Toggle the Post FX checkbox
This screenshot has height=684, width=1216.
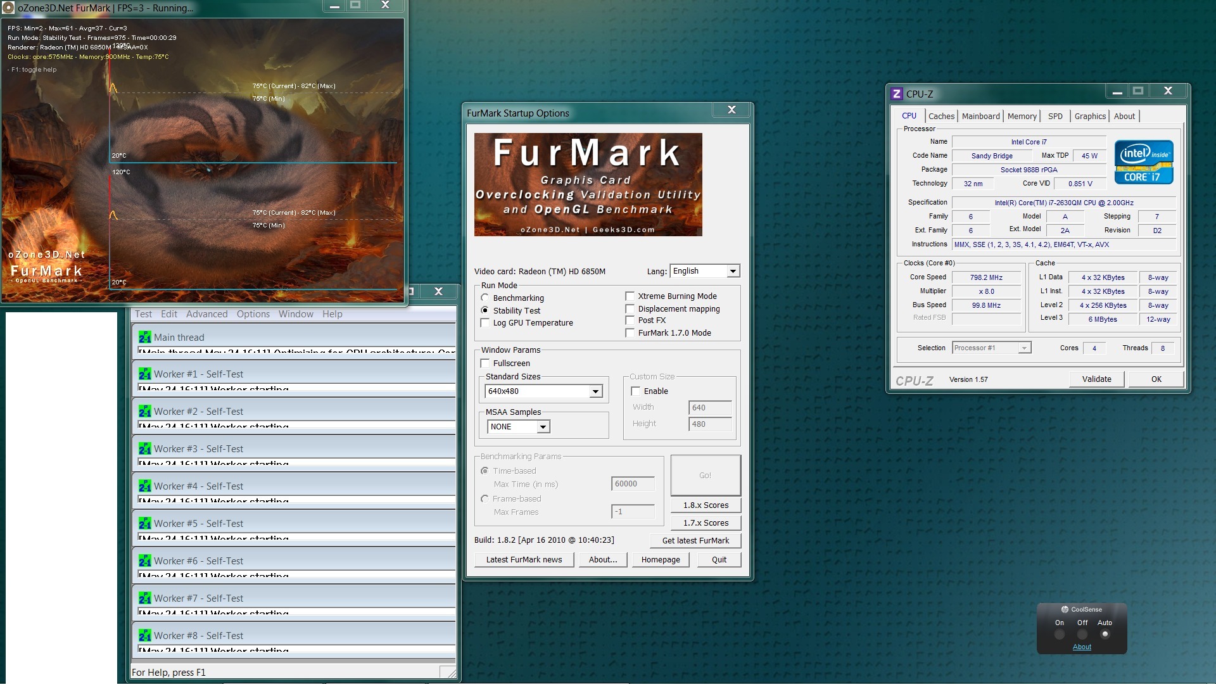pyautogui.click(x=630, y=320)
